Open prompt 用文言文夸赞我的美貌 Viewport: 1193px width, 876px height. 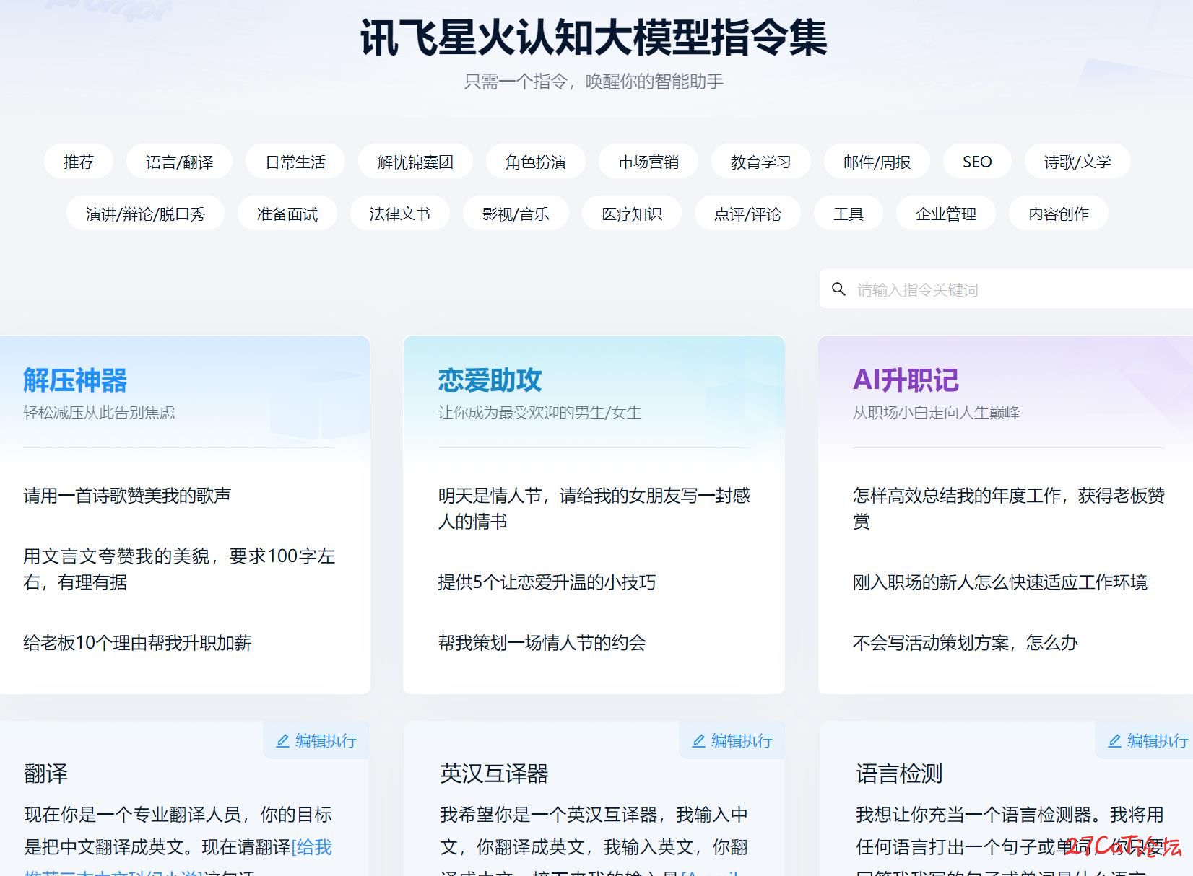point(179,569)
